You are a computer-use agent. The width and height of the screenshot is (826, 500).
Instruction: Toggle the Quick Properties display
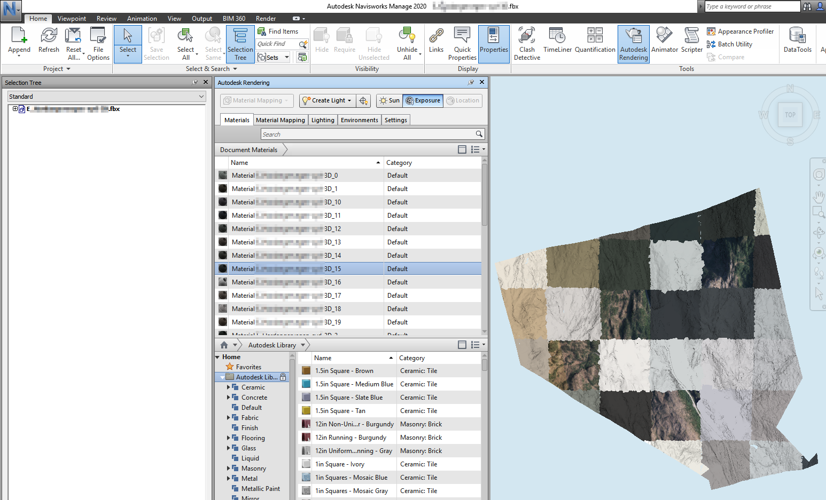coord(462,44)
